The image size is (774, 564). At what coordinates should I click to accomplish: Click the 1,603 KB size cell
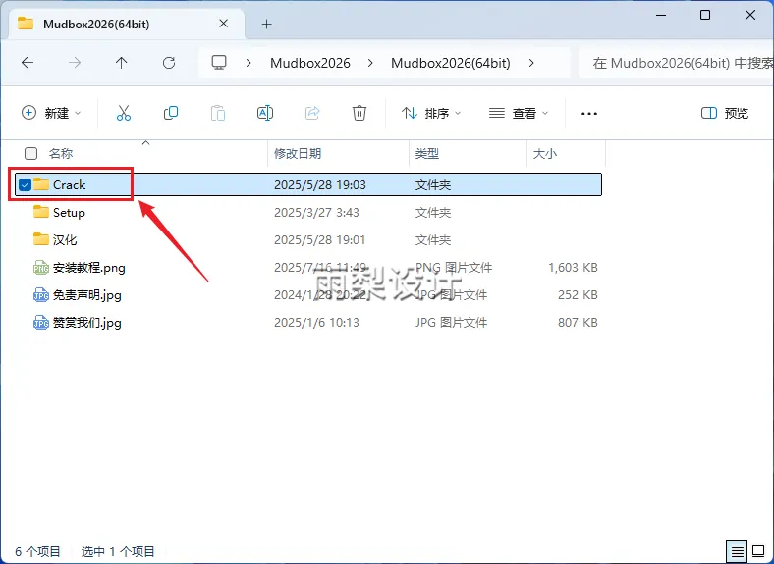[573, 268]
